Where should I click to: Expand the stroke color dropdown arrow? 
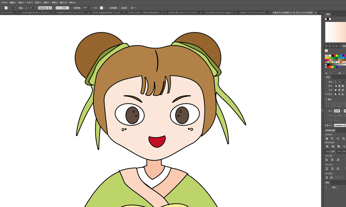click(16, 8)
